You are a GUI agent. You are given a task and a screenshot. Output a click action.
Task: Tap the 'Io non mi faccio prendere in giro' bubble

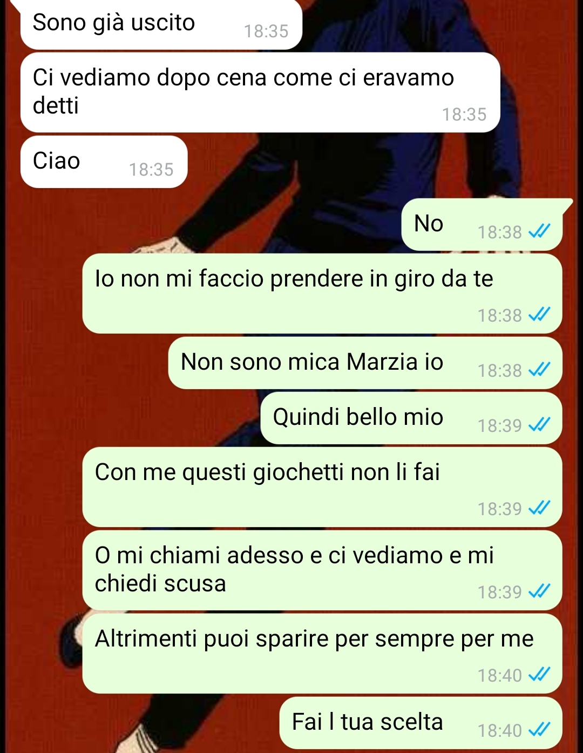322,294
